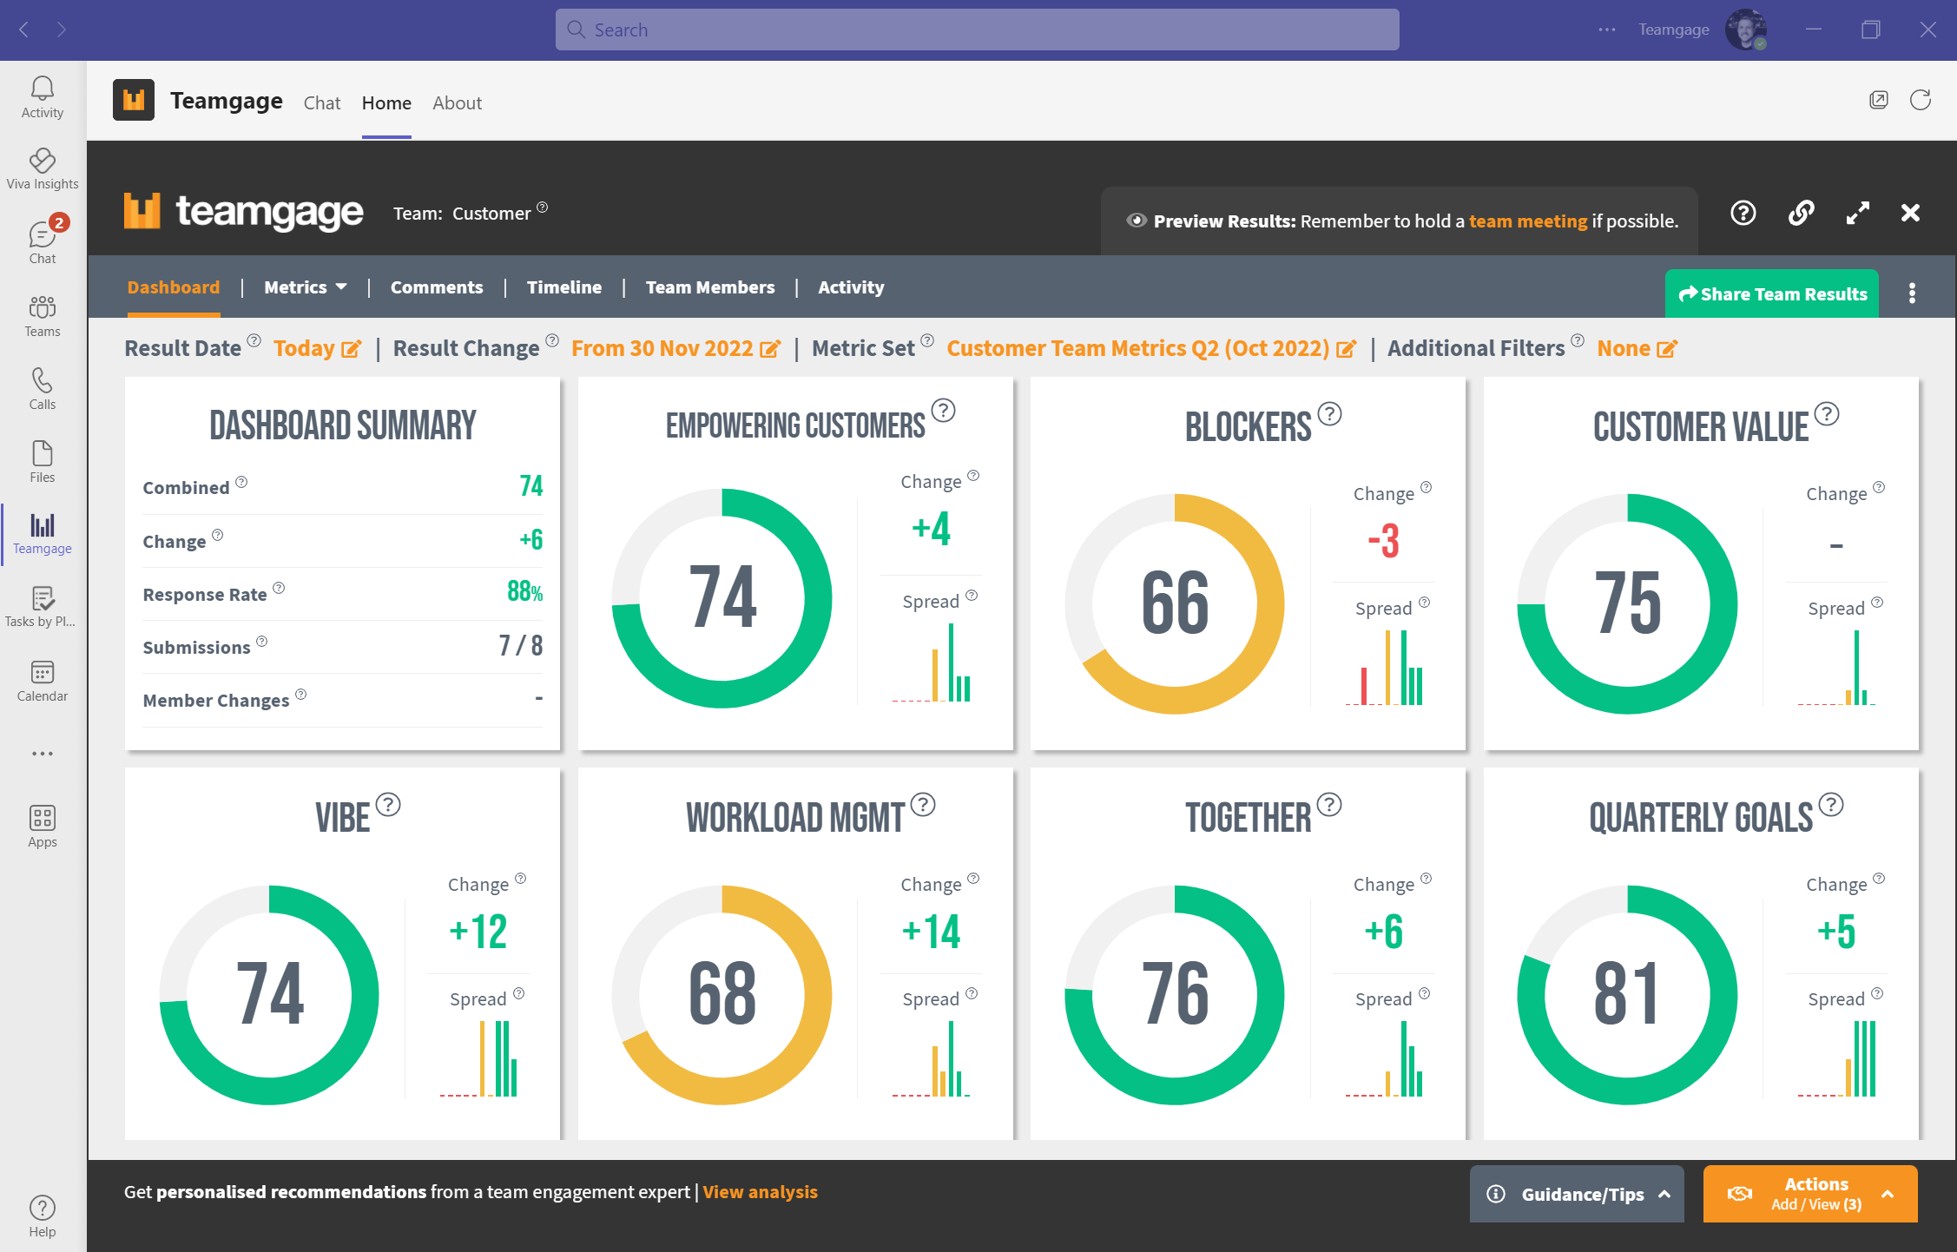Open Tasks by Planner in sidebar
This screenshot has width=1957, height=1252.
click(42, 606)
